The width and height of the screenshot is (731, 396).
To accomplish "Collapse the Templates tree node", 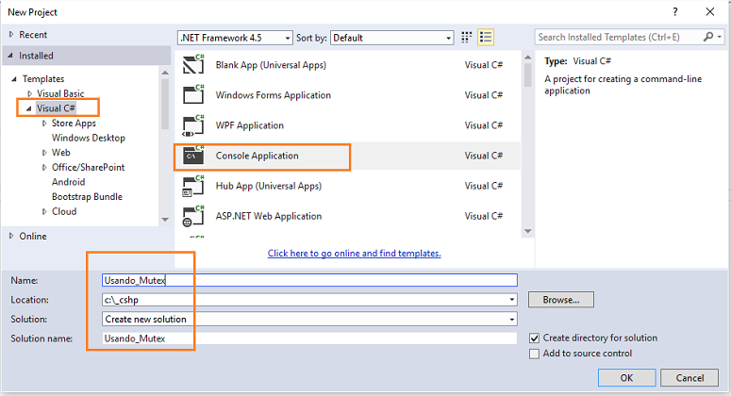I will click(x=14, y=79).
